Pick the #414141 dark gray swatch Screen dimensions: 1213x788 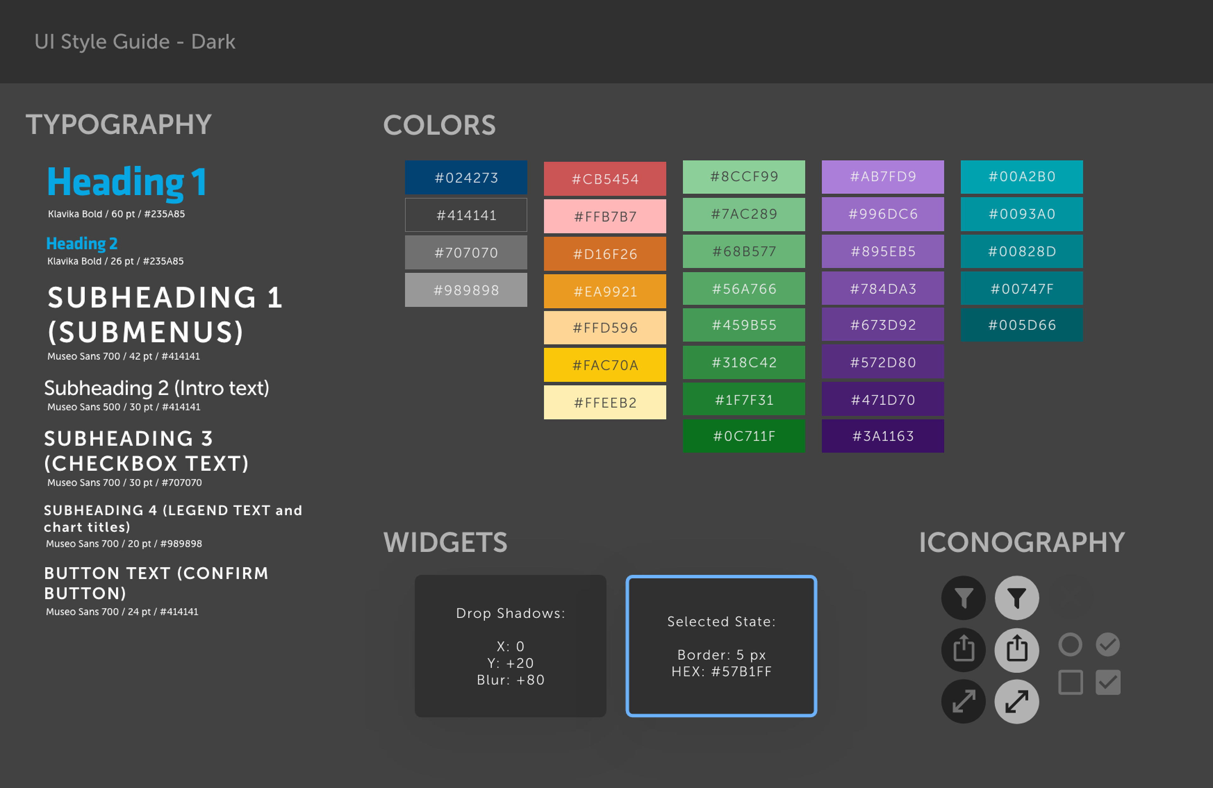(x=466, y=215)
